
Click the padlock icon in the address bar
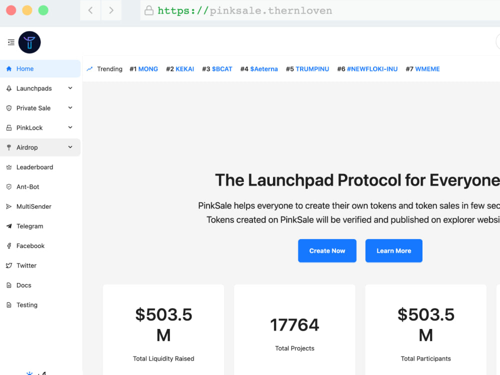point(148,10)
